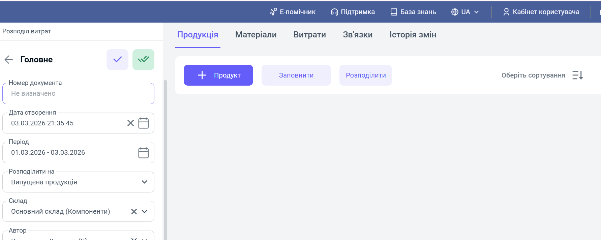Expand the Розподілити на dropdown
The image size is (601, 240).
point(145,182)
